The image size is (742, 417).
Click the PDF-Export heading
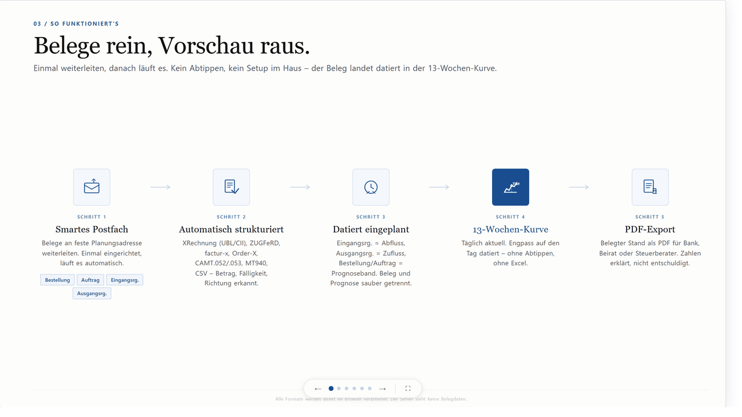650,229
